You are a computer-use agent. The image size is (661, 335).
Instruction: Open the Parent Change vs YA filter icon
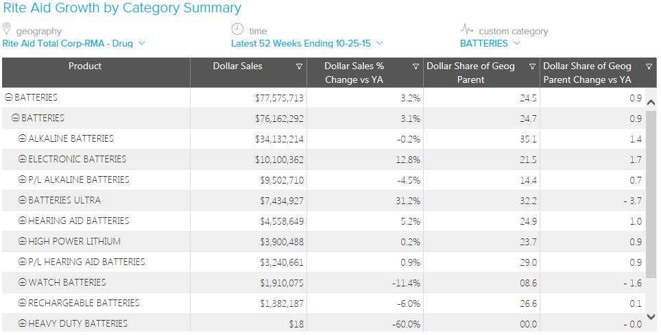(x=649, y=66)
